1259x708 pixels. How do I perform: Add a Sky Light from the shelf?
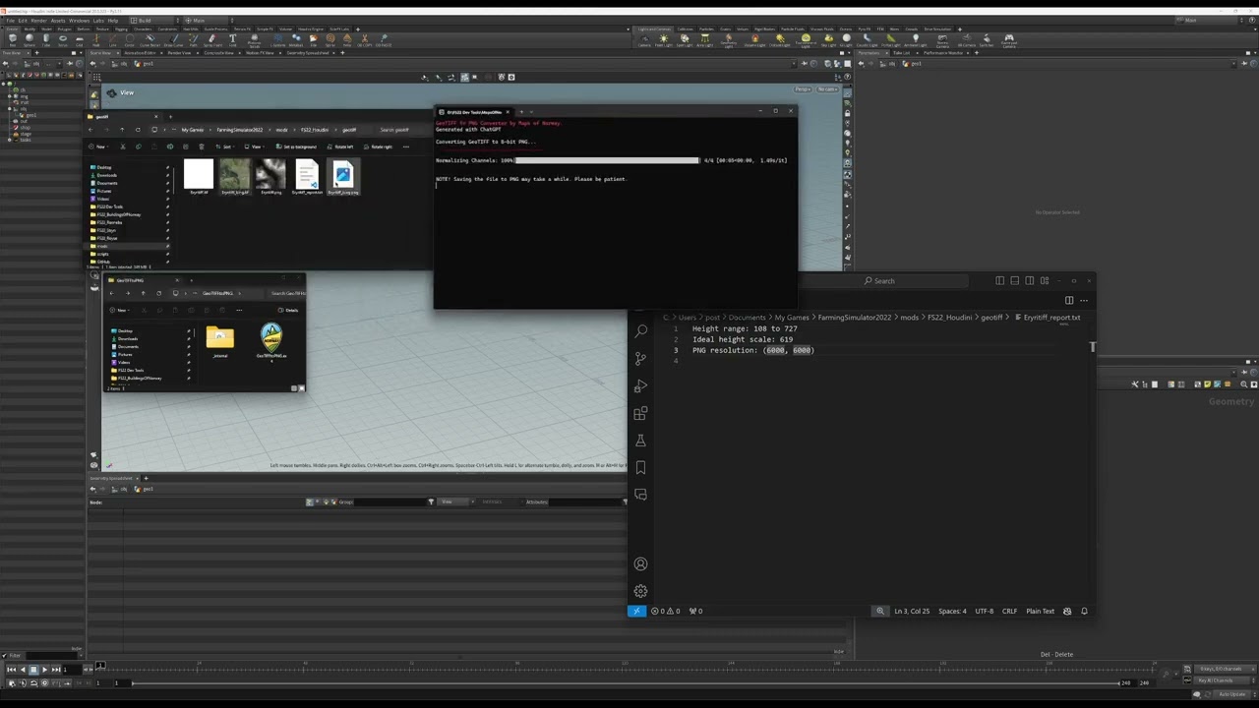pyautogui.click(x=828, y=40)
